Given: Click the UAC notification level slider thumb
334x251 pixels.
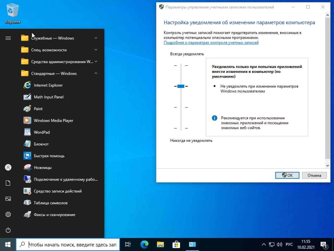Looking at the screenshot, I should point(181,86).
